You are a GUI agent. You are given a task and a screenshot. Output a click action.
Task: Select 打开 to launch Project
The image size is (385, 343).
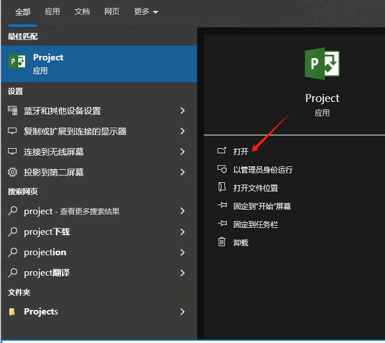[240, 151]
